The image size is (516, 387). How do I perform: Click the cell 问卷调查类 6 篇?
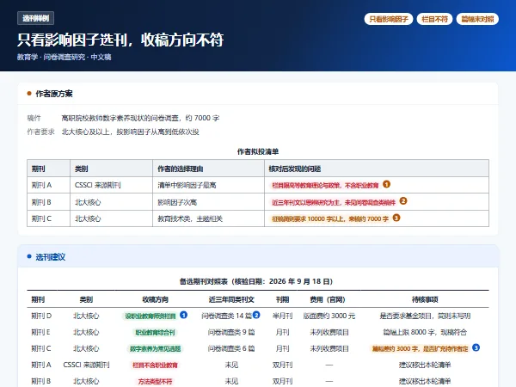coord(231,348)
